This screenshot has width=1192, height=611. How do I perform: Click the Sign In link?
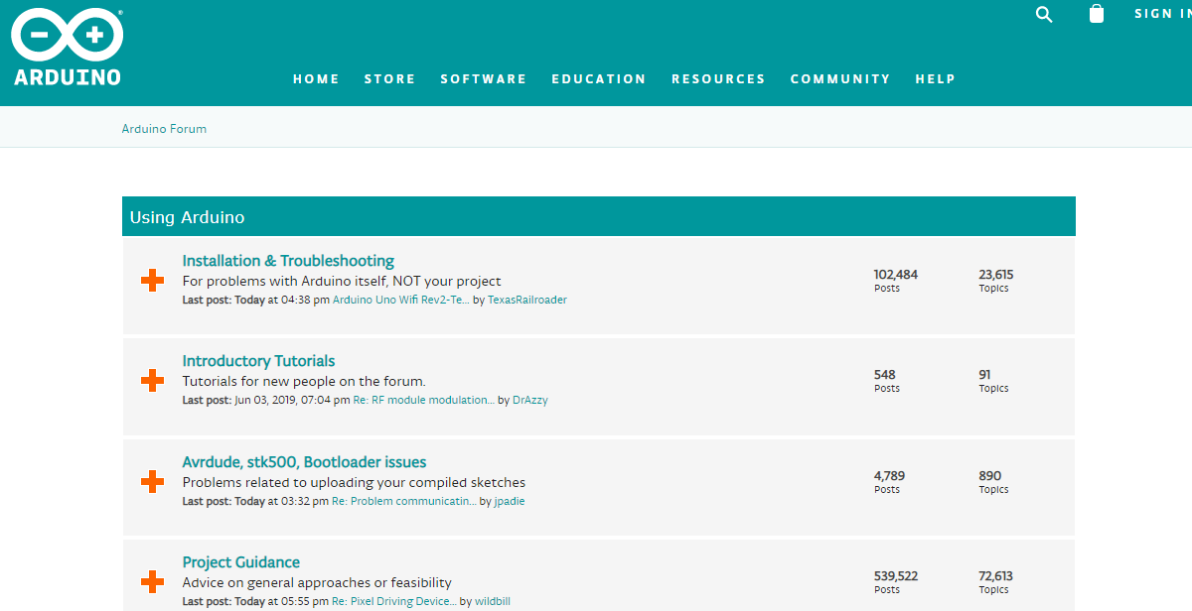point(1162,14)
